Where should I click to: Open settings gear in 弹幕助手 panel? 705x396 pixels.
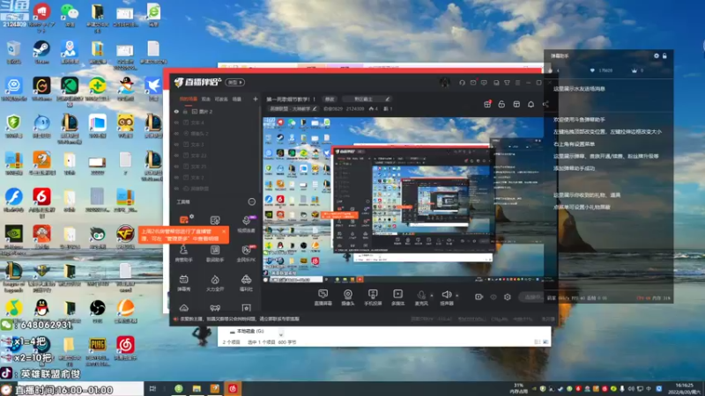(657, 55)
